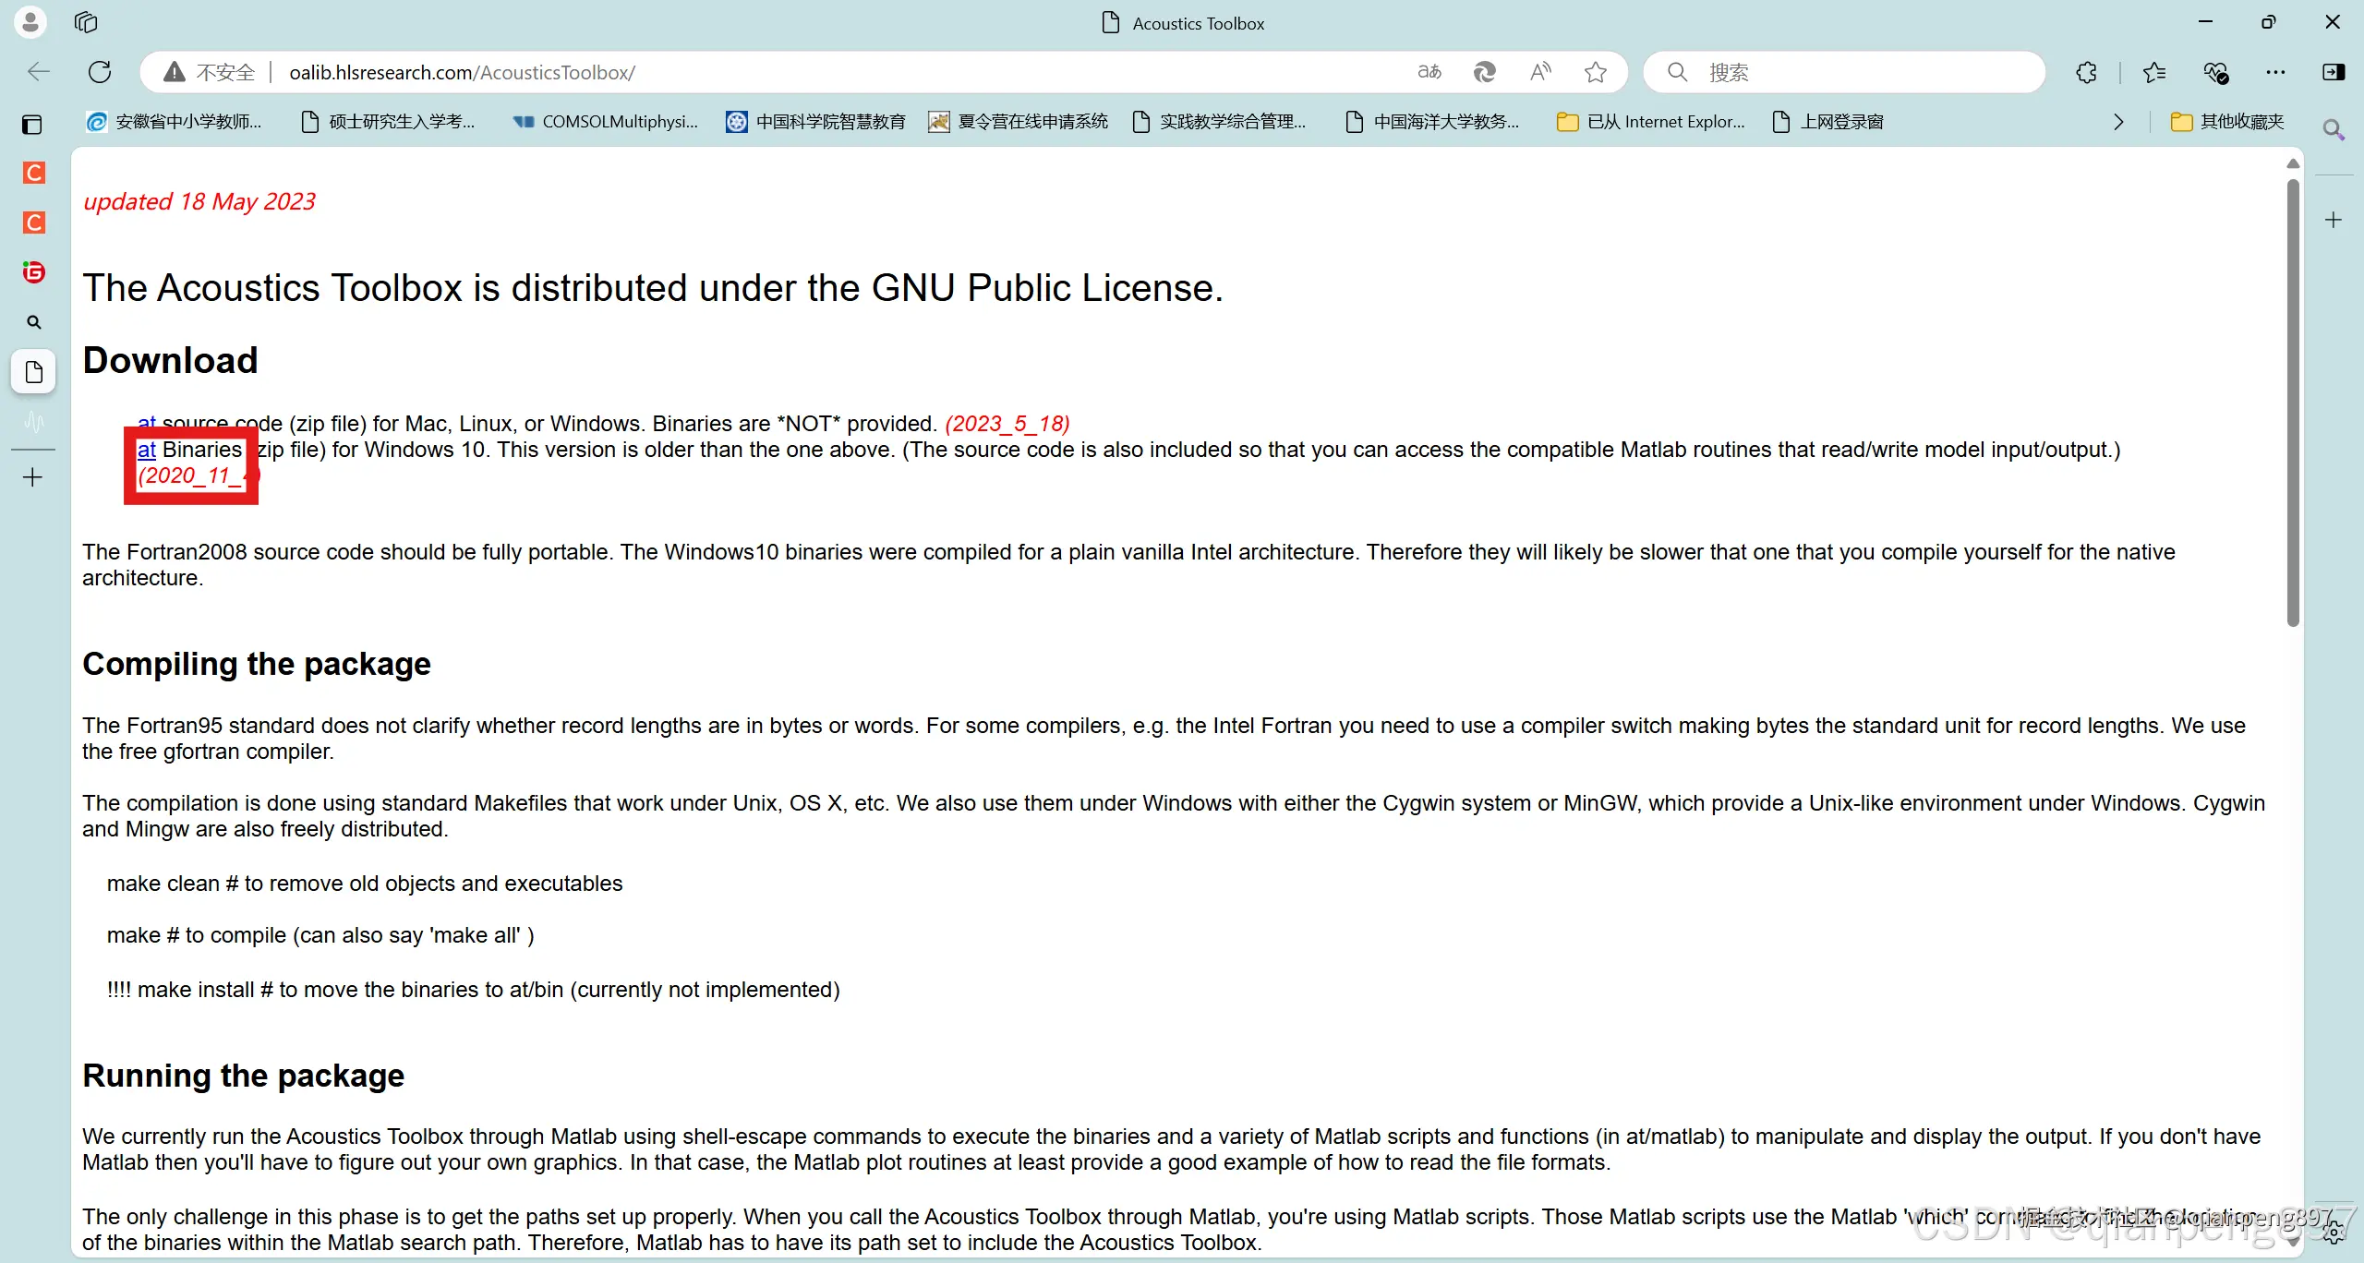Click the 'at' Binaries download link
The image size is (2364, 1263).
point(146,450)
